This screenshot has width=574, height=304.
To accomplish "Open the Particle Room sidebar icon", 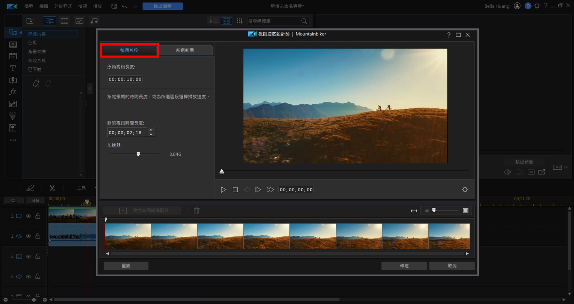I will (x=13, y=116).
